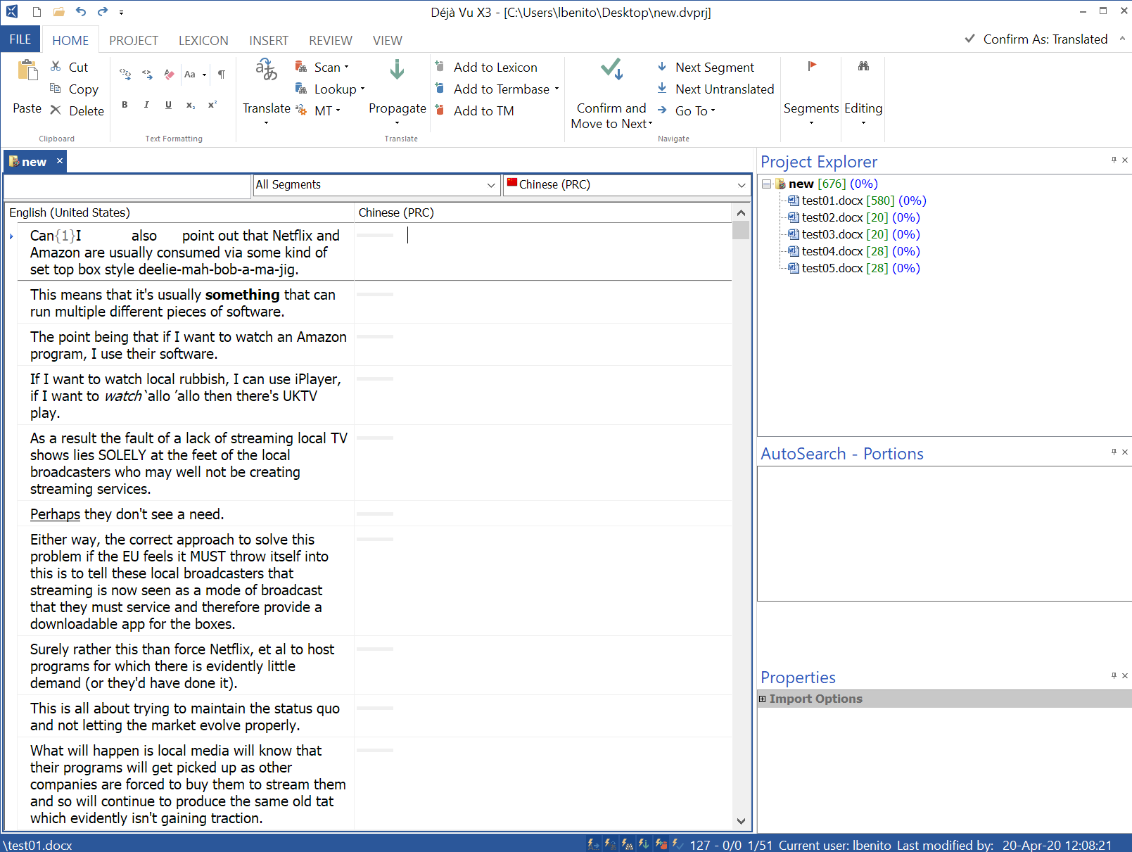1132x852 pixels.
Task: Click the Confirm and Move to Next checkmark
Action: 611,70
